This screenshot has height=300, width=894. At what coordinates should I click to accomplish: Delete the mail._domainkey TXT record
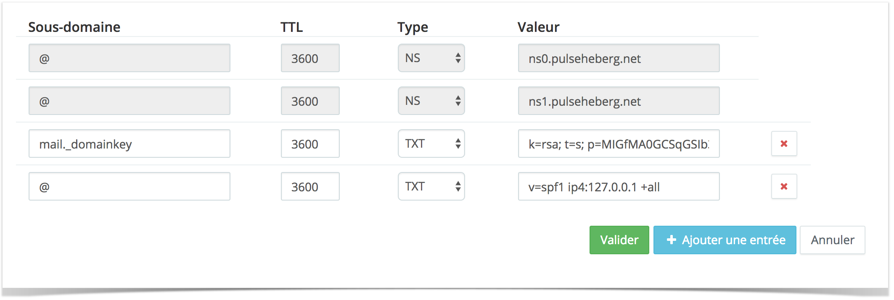click(784, 143)
